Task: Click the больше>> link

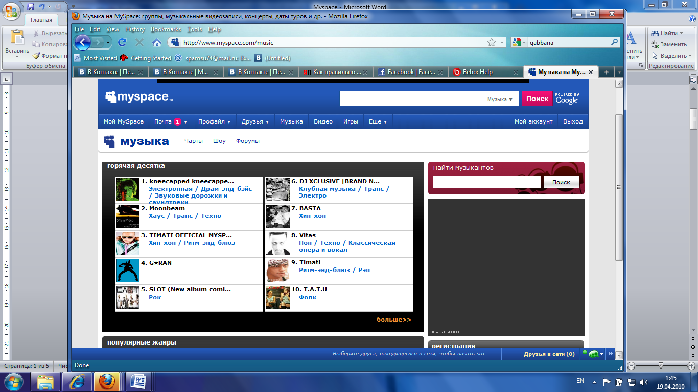Action: [394, 320]
